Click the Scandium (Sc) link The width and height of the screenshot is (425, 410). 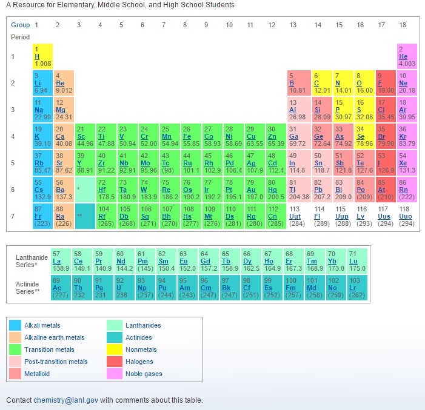(x=81, y=136)
